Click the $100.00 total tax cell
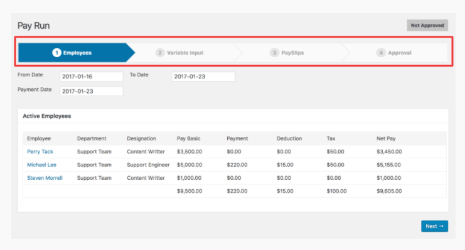This screenshot has height=250, width=465. tap(336, 191)
